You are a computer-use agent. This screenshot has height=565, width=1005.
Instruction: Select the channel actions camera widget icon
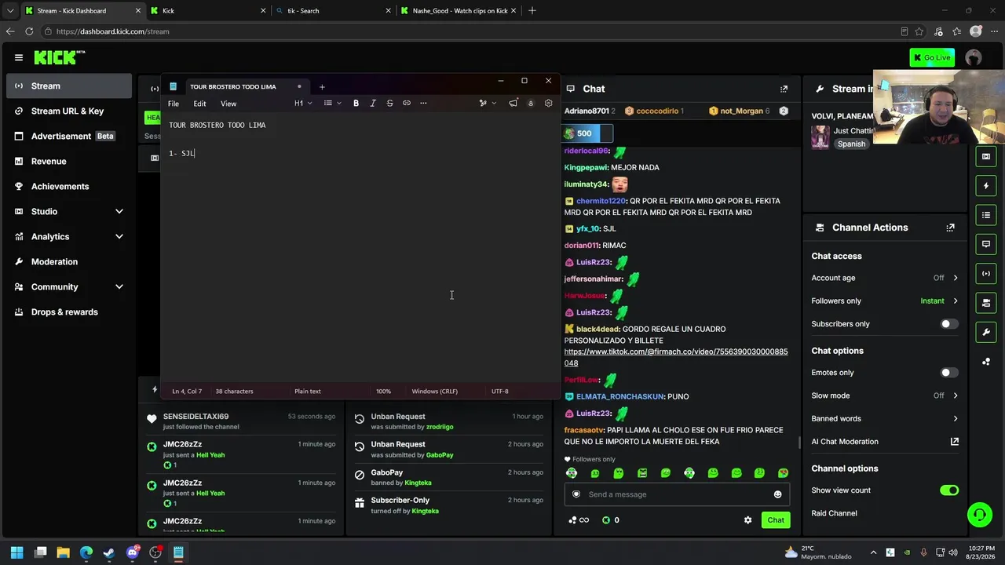click(986, 303)
